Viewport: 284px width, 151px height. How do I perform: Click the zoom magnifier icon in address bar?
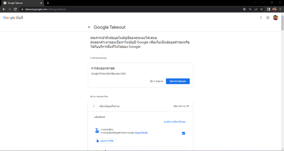(250, 9)
